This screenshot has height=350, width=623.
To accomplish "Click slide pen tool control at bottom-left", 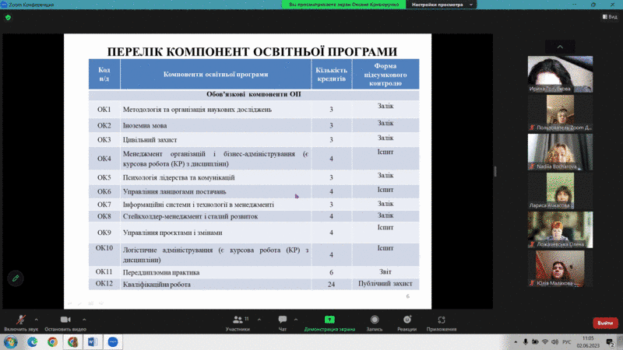I will 80,303.
